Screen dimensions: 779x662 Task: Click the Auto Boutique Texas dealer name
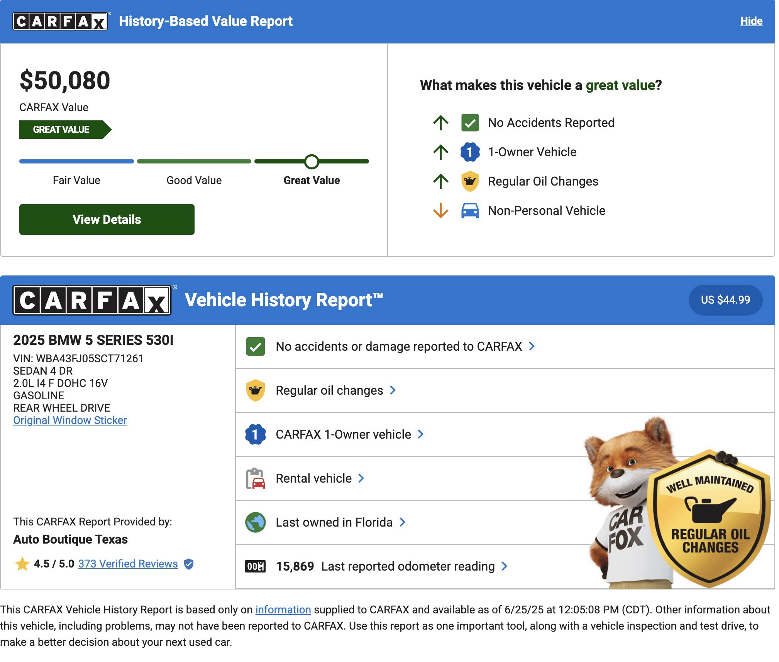tap(70, 539)
